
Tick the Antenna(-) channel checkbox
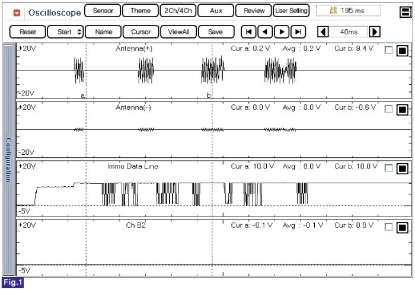coord(388,110)
